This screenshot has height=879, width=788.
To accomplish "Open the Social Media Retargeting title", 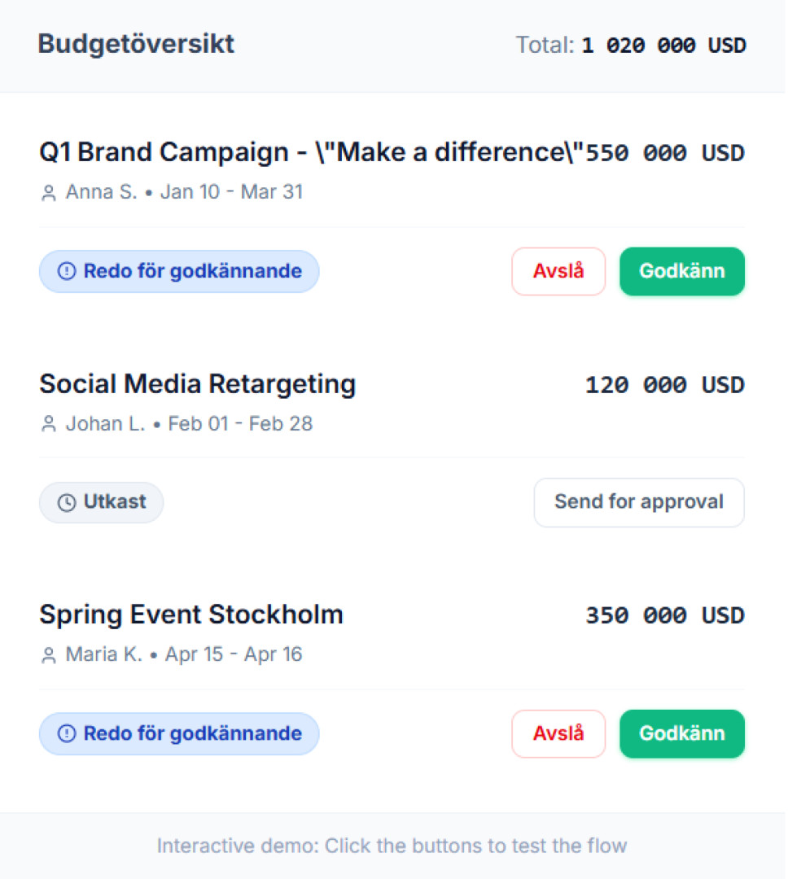I will click(x=198, y=384).
